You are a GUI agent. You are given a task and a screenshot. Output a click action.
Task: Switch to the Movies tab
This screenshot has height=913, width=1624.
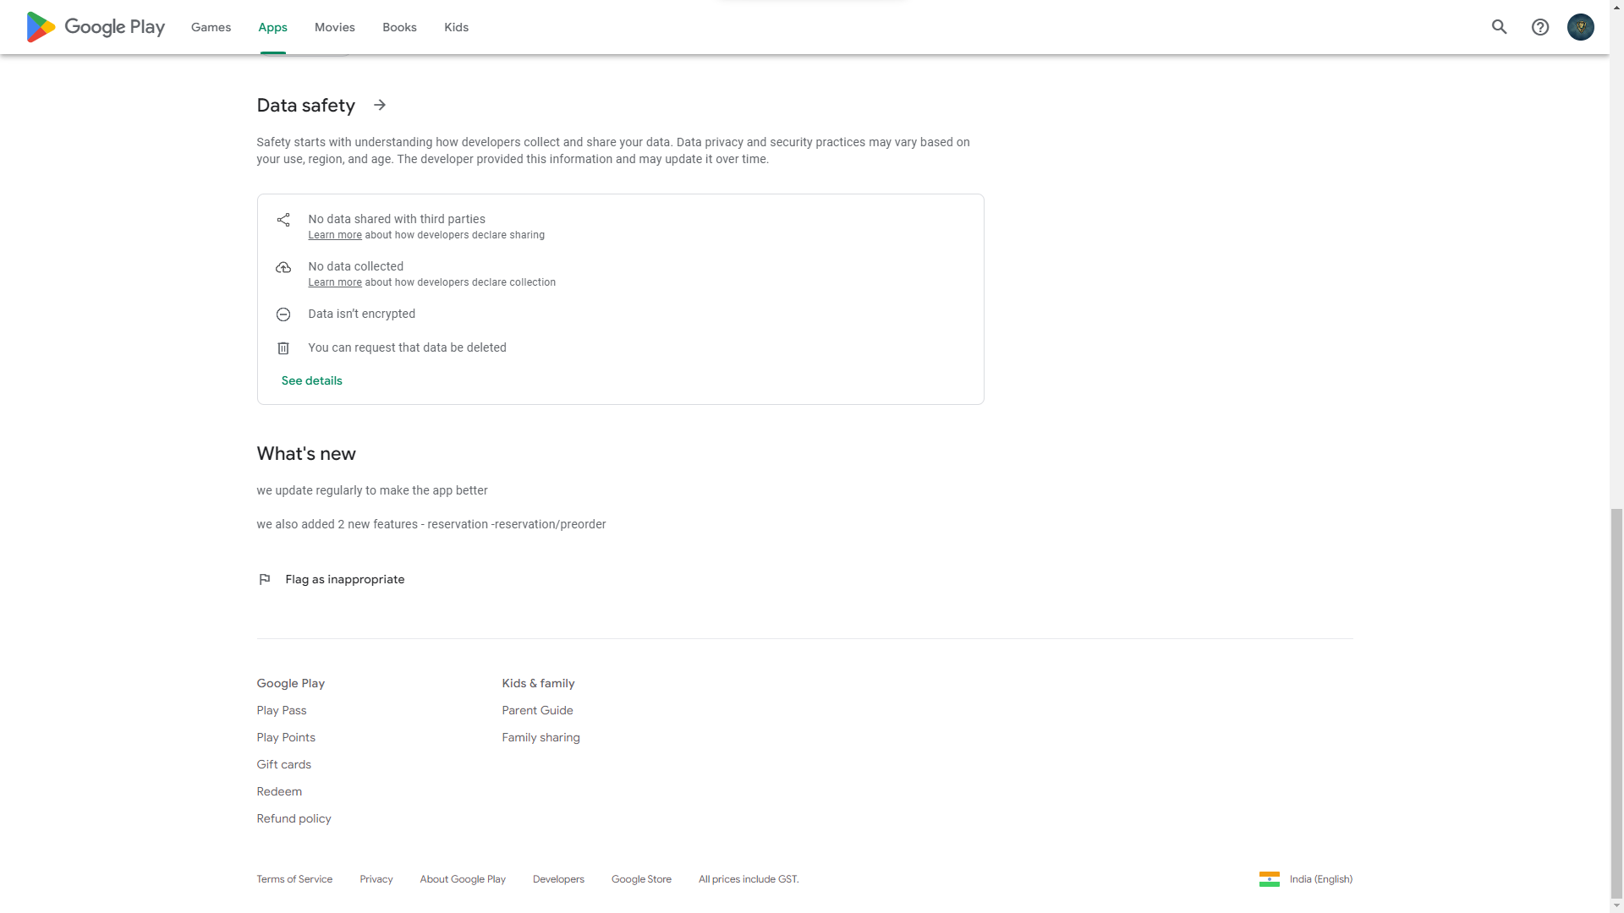pos(334,27)
